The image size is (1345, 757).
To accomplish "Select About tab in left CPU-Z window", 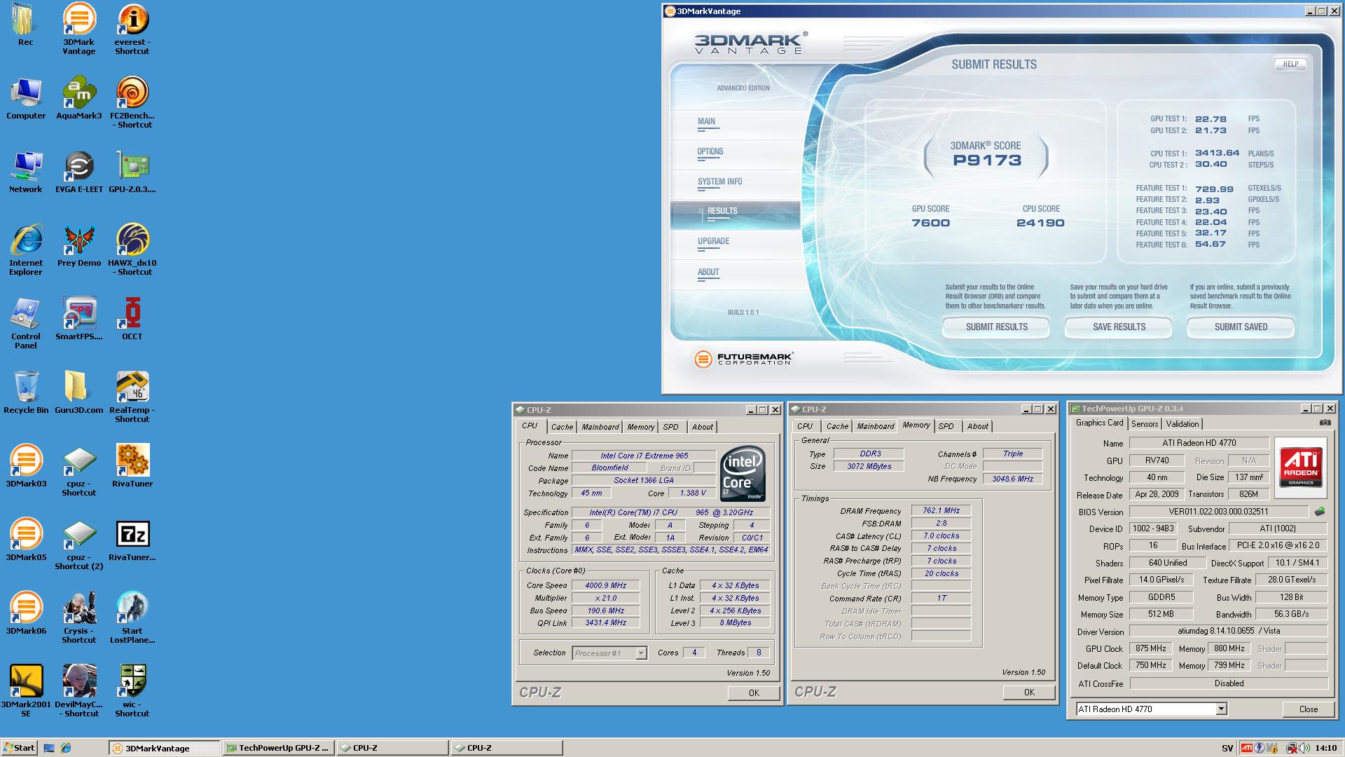I will pos(702,427).
